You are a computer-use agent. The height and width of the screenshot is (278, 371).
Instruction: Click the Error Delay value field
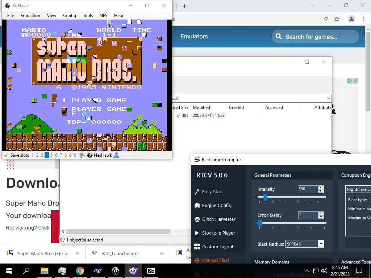pyautogui.click(x=308, y=215)
